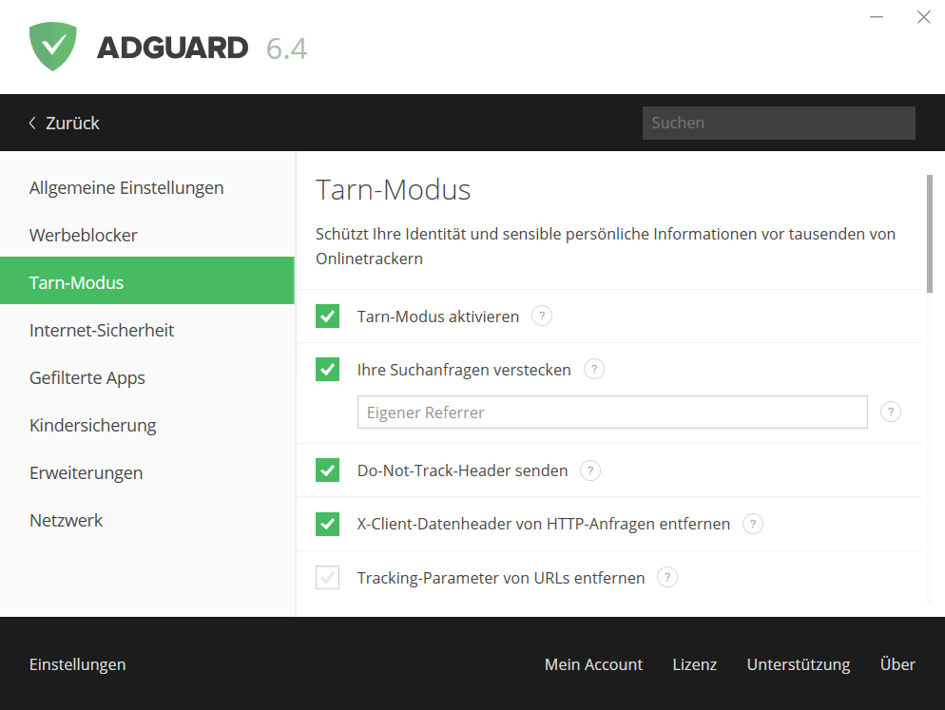Open Netzwerk section

click(147, 520)
